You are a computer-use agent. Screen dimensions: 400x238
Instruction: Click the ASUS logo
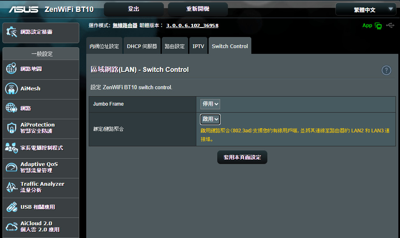pos(23,9)
